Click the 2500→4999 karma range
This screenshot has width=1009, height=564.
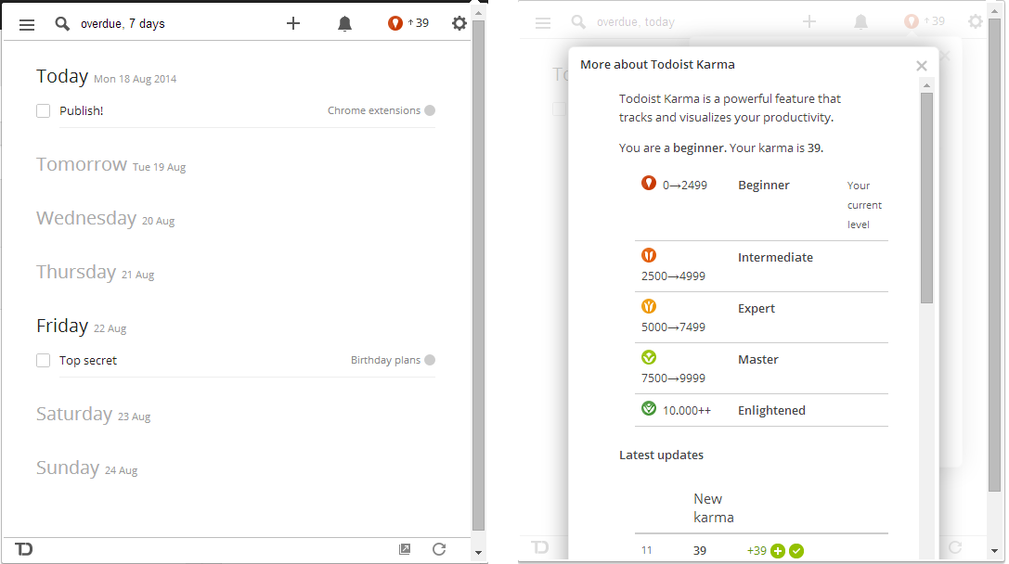tap(673, 276)
